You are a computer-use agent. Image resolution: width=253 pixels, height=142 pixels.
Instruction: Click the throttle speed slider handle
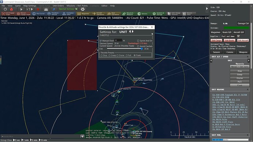[x=142, y=49]
